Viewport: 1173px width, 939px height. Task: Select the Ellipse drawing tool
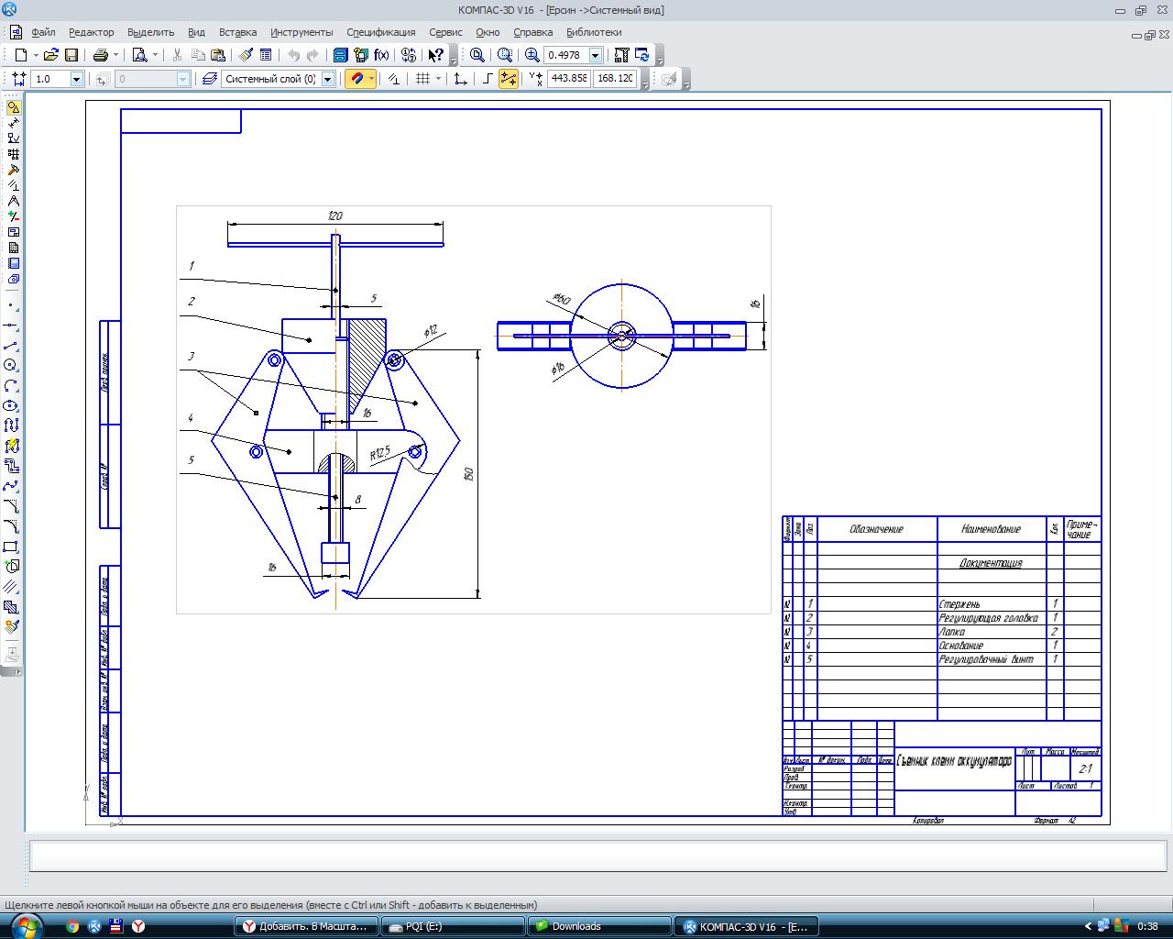[x=12, y=405]
